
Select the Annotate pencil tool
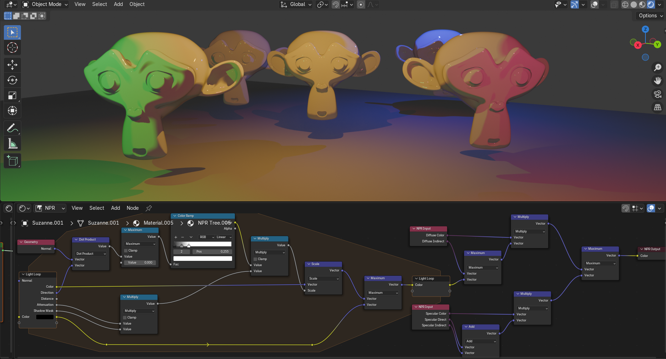[x=12, y=128]
